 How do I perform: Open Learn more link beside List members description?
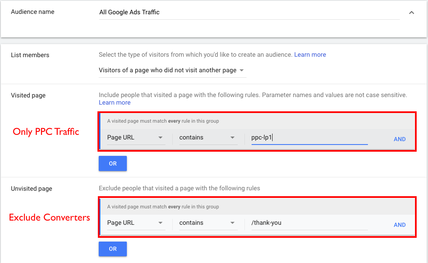coord(310,55)
